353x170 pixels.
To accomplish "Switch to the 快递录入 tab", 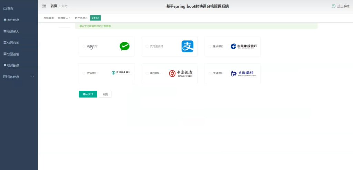I will 63,18.
